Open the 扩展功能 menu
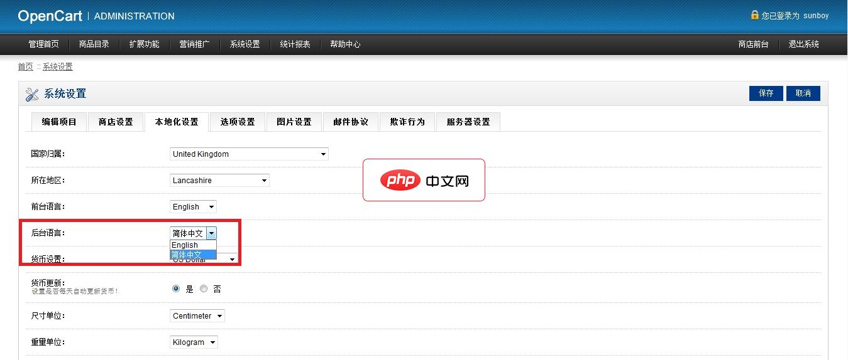 145,45
